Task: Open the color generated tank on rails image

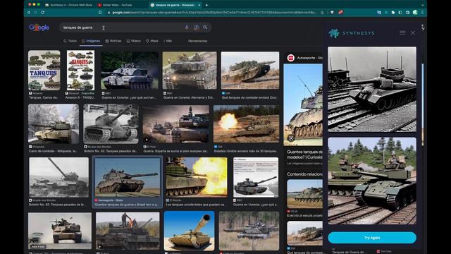Action: pos(372,181)
